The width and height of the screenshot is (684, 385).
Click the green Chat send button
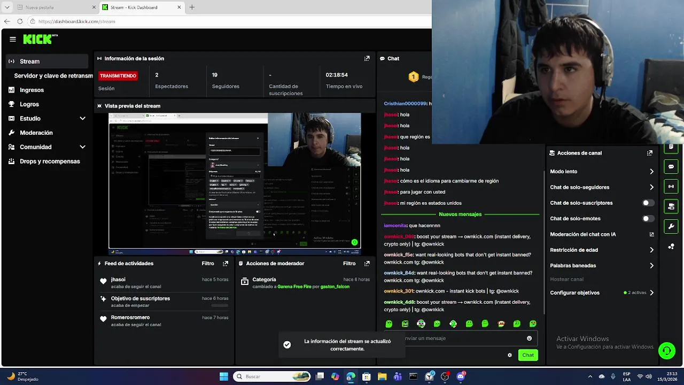click(528, 355)
